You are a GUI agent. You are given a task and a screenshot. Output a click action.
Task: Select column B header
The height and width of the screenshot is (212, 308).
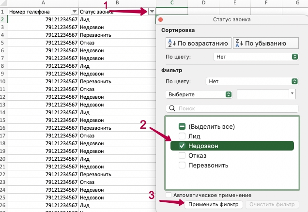point(117,3)
